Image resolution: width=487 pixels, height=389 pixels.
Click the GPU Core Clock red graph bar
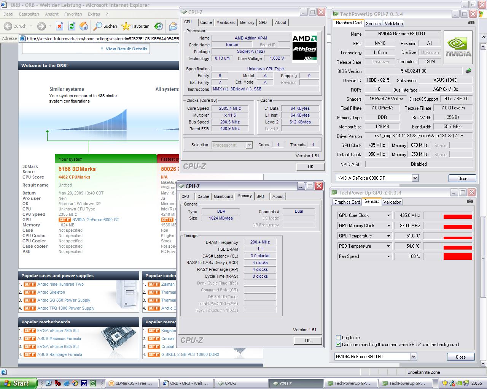458,217
